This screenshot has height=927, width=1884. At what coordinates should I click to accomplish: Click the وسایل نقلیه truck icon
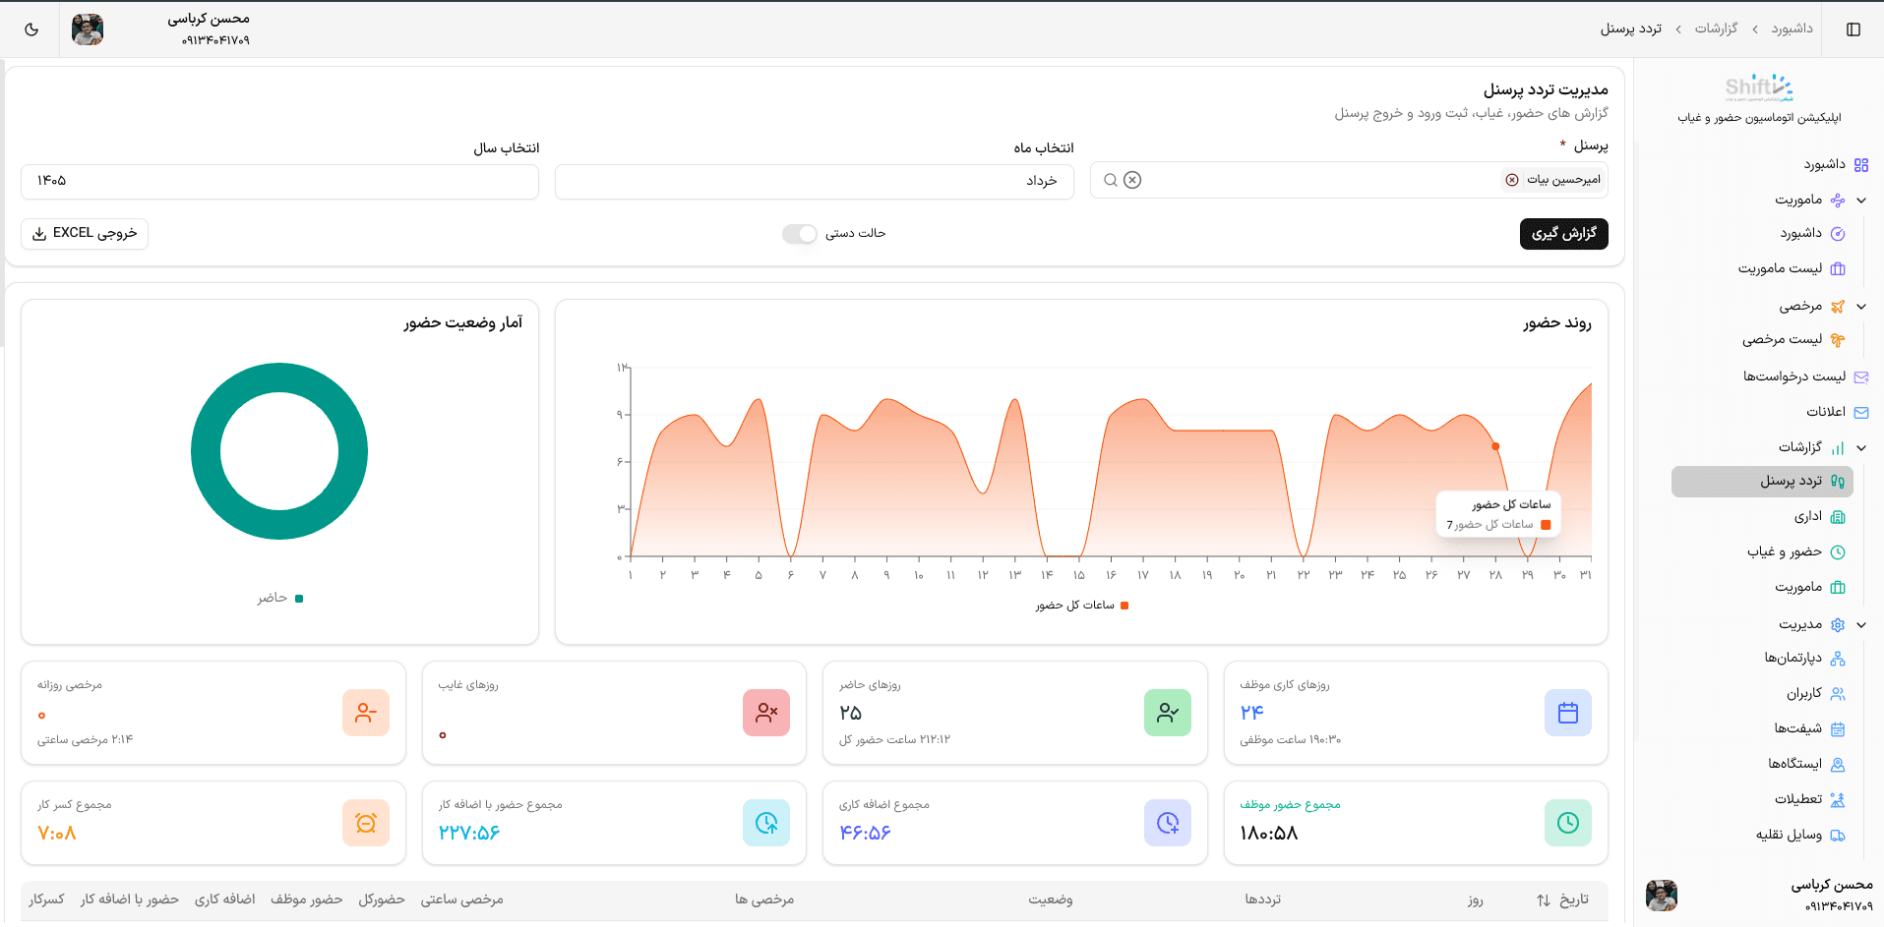1837,836
